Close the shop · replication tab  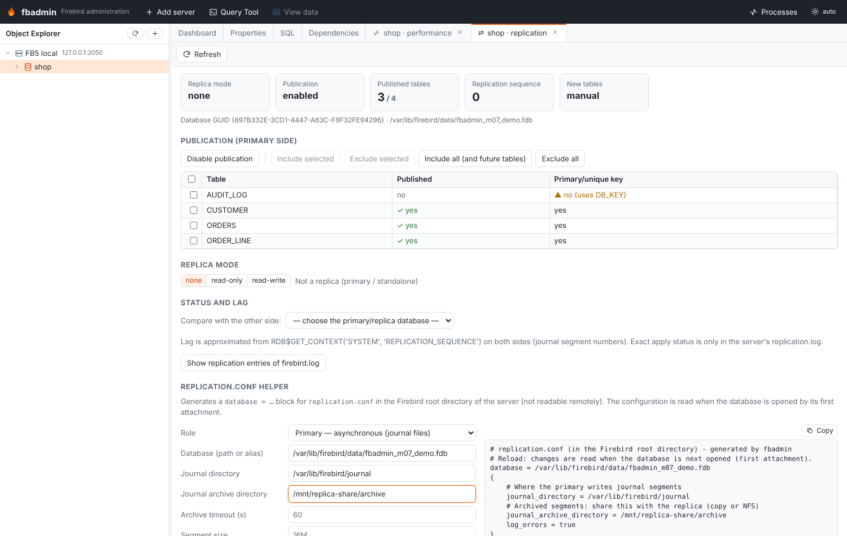pyautogui.click(x=555, y=32)
